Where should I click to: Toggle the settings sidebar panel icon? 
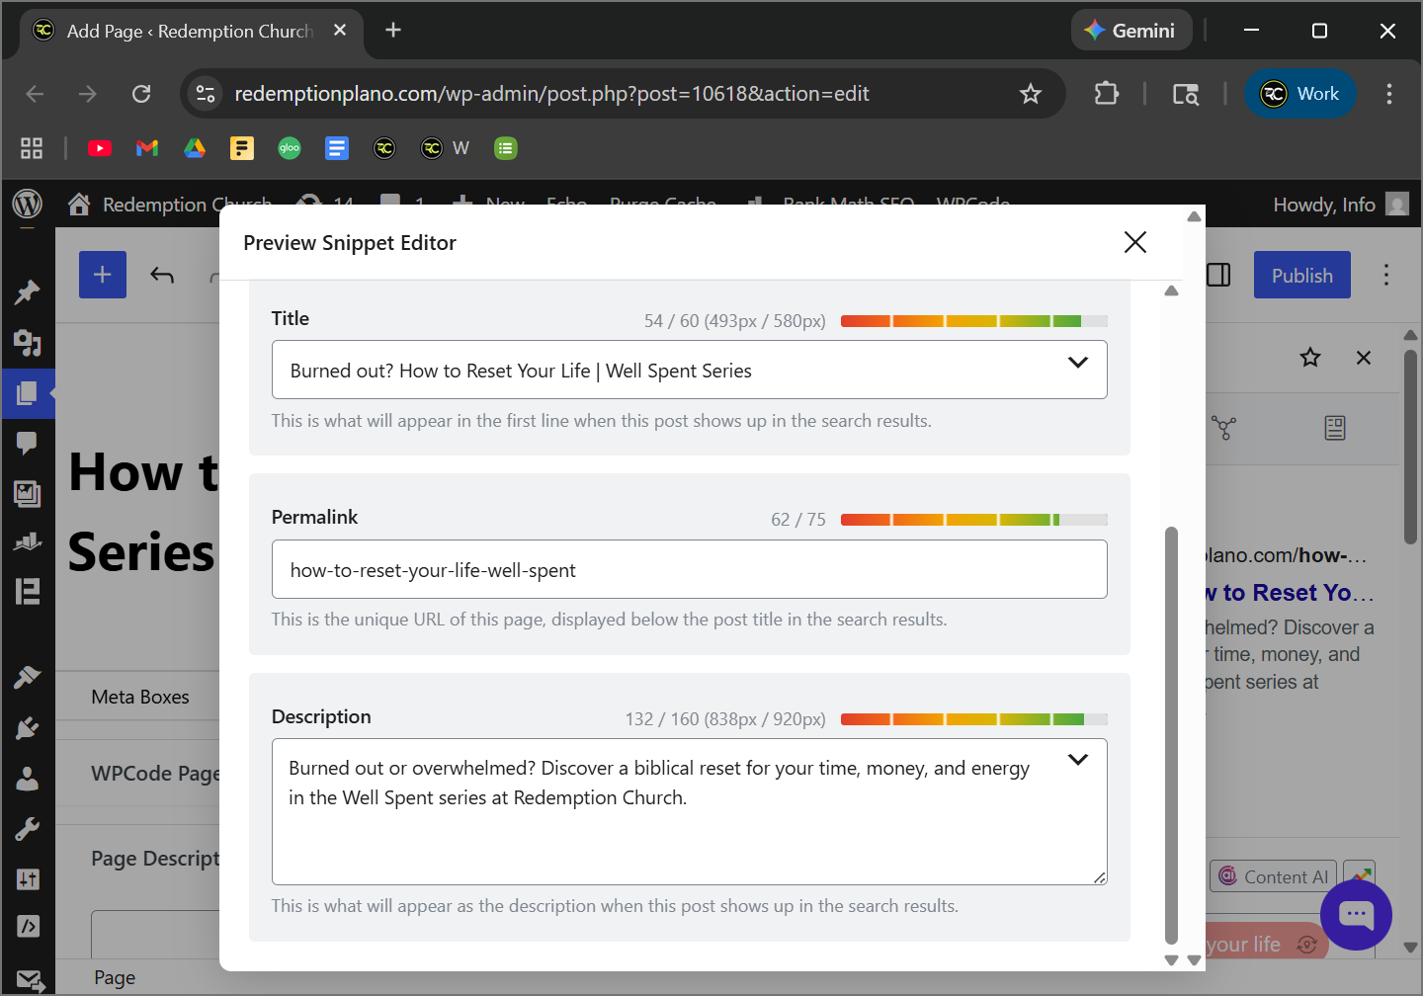(x=1218, y=275)
